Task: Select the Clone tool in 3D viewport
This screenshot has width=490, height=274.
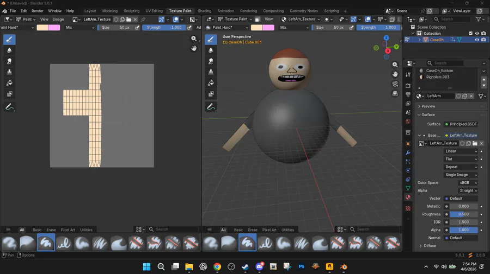Action: [211, 72]
